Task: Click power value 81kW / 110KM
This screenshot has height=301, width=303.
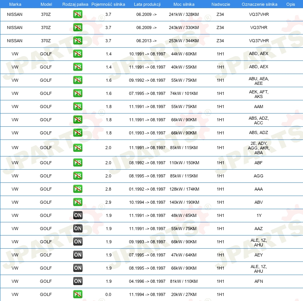Action: tap(184, 281)
